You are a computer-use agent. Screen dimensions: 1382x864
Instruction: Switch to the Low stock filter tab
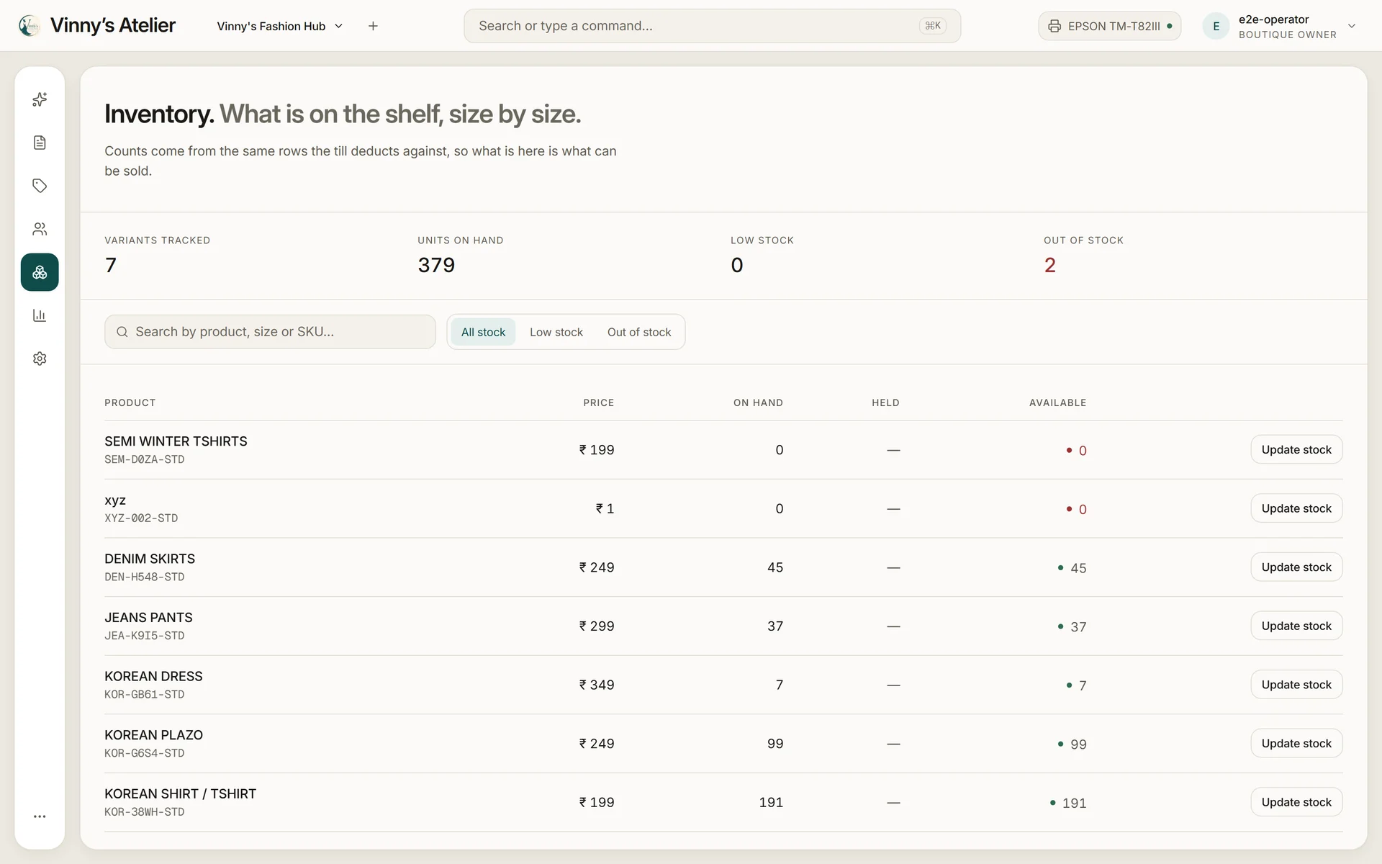(x=556, y=332)
